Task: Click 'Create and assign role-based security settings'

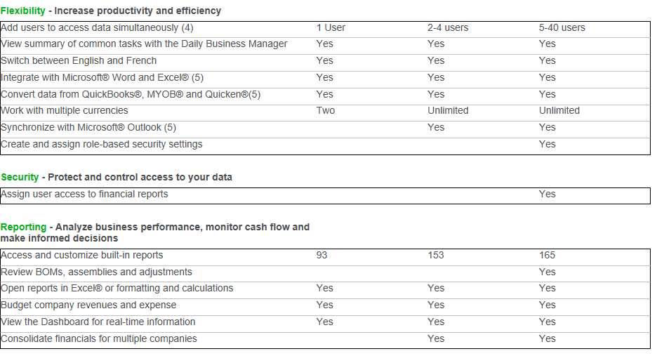Action: click(x=102, y=144)
